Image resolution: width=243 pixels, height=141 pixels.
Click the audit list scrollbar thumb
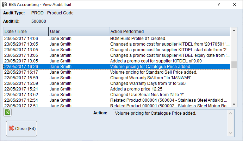click(234, 66)
